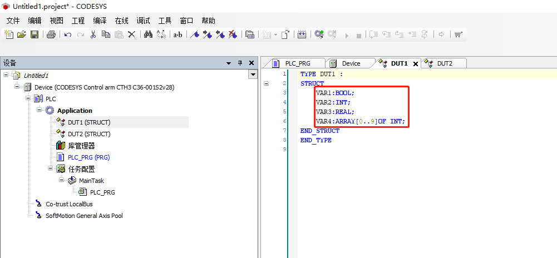This screenshot has height=258, width=557.
Task: Click the Print toolbar icon
Action: [x=51, y=34]
